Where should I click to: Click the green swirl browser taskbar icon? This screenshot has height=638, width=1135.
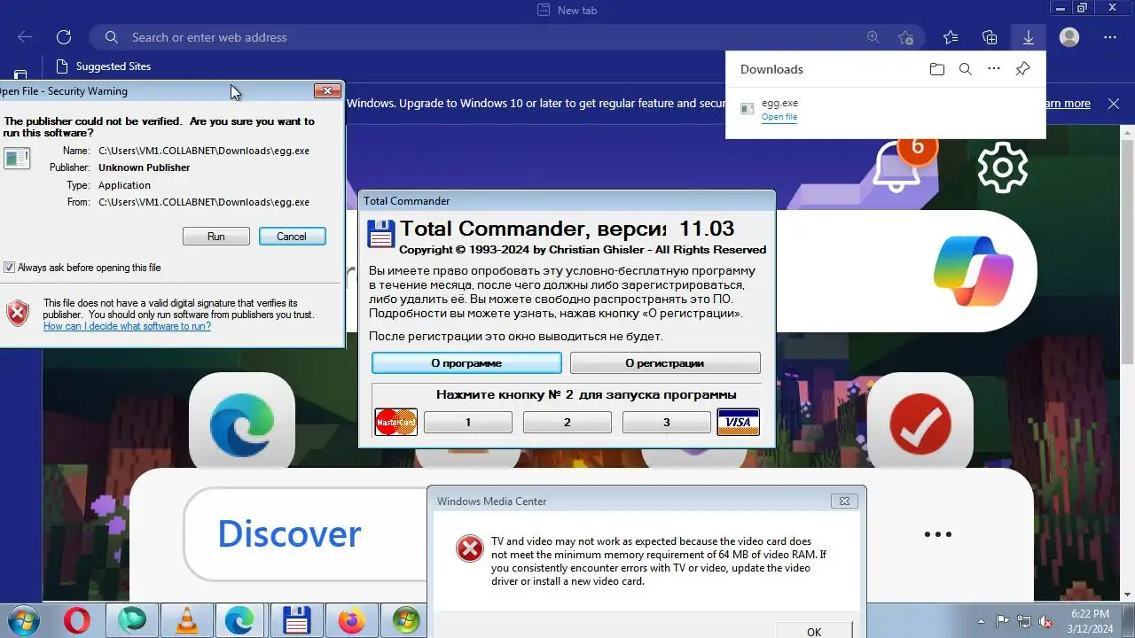(x=132, y=620)
